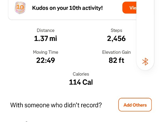Tap the 1.37 mi distance value

click(x=46, y=38)
